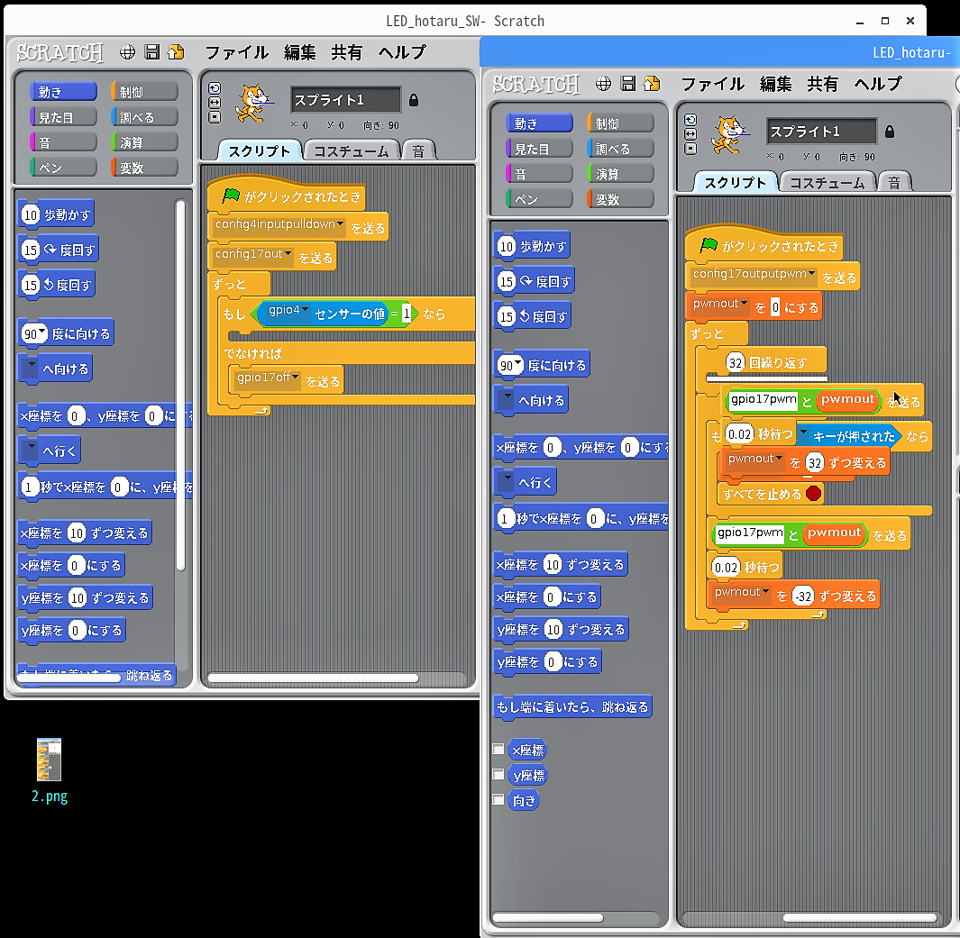Switch to 音 tab in right window
The width and height of the screenshot is (960, 938).
[894, 182]
